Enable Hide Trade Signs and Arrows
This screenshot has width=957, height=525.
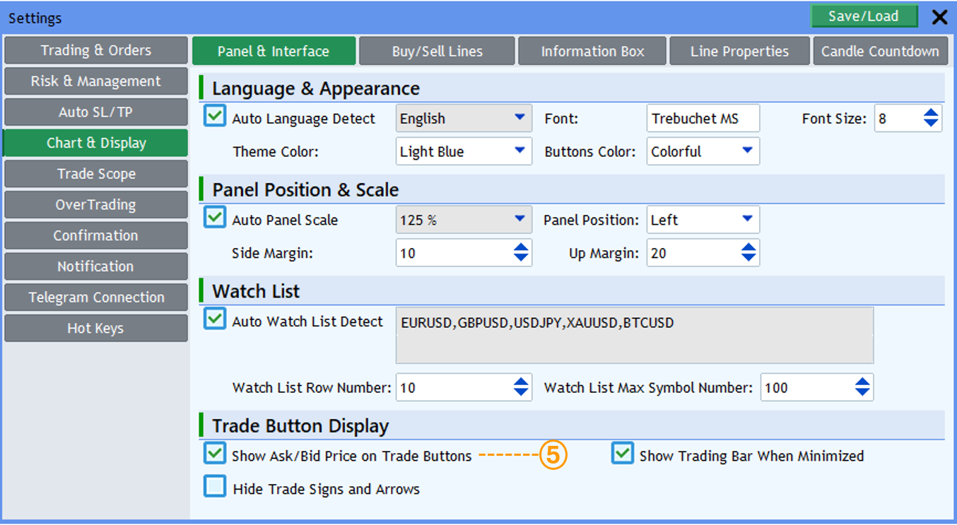[x=215, y=486]
